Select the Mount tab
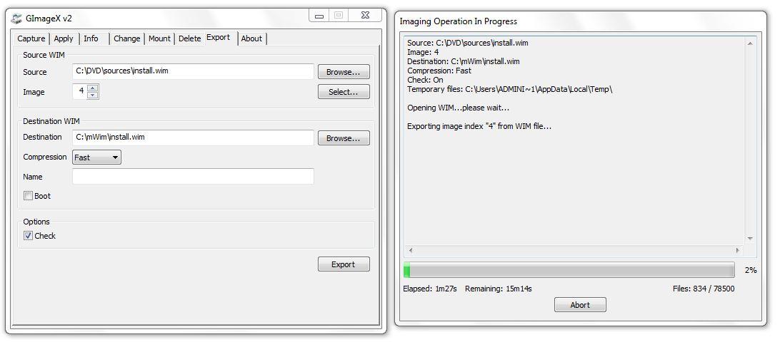 click(x=159, y=38)
